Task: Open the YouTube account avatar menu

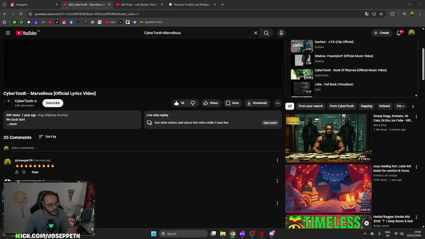Action: pyautogui.click(x=411, y=33)
